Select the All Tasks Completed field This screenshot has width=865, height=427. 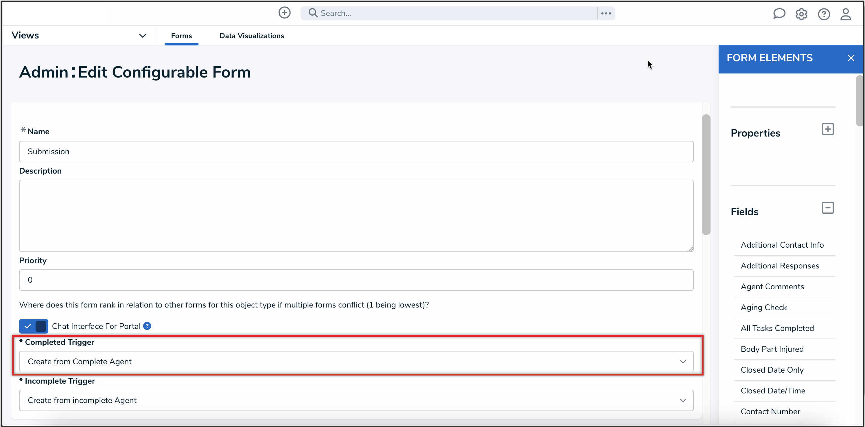pos(777,328)
